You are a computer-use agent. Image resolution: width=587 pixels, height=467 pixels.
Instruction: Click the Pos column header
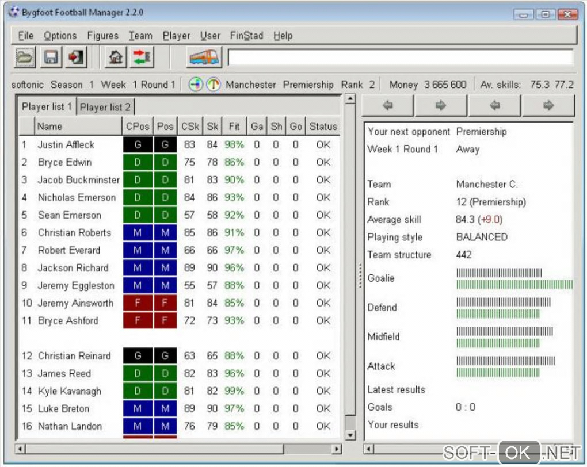click(x=165, y=126)
